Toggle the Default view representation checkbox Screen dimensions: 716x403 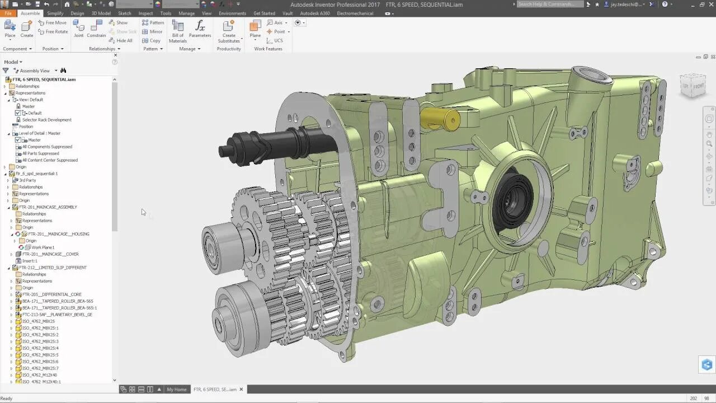coord(18,113)
